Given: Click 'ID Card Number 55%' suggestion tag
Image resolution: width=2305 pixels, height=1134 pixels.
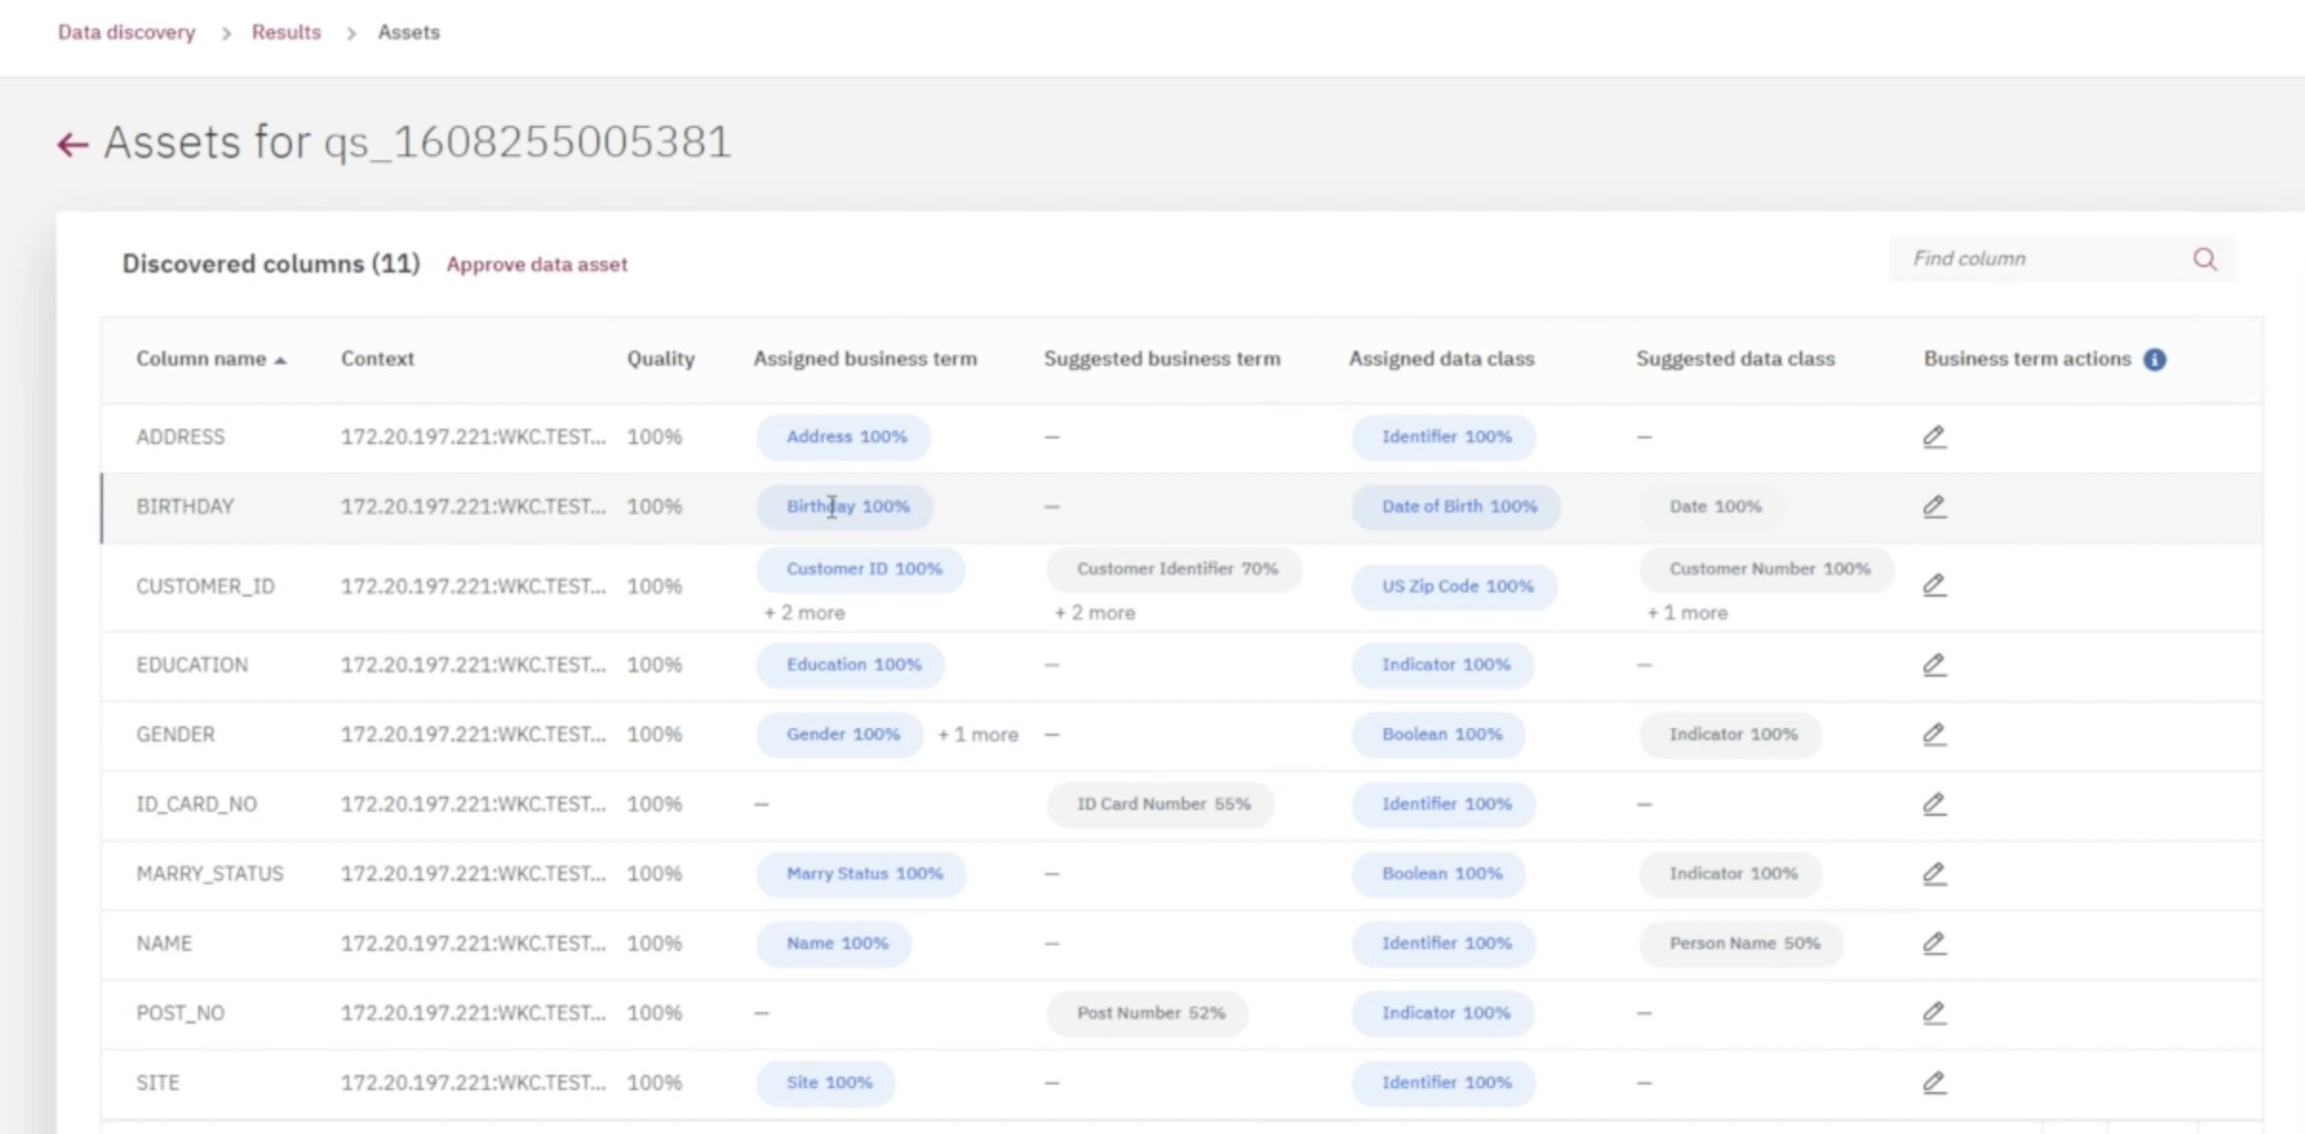Looking at the screenshot, I should tap(1161, 804).
